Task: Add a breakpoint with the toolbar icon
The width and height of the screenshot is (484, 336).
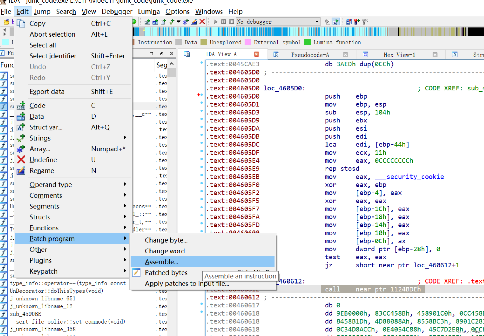Action: [357, 22]
